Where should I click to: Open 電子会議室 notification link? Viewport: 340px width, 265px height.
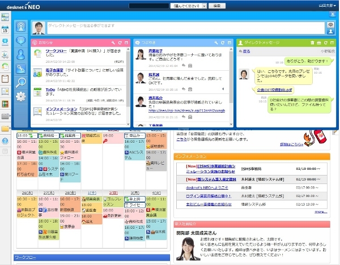(54, 70)
